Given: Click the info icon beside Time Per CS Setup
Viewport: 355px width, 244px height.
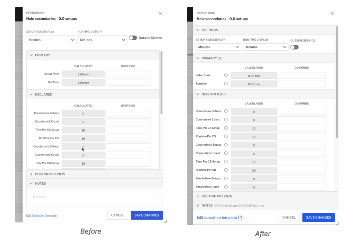Looking at the screenshot, I should click(x=226, y=128).
